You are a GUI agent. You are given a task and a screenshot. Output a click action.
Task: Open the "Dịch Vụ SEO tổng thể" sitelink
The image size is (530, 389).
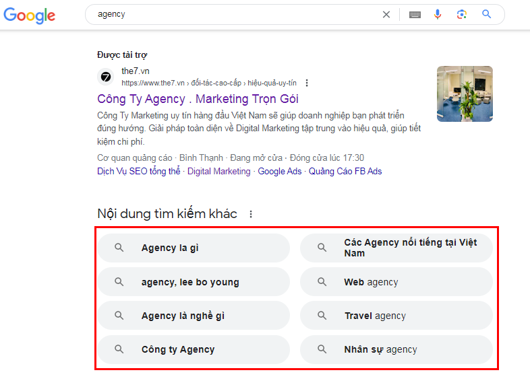139,172
